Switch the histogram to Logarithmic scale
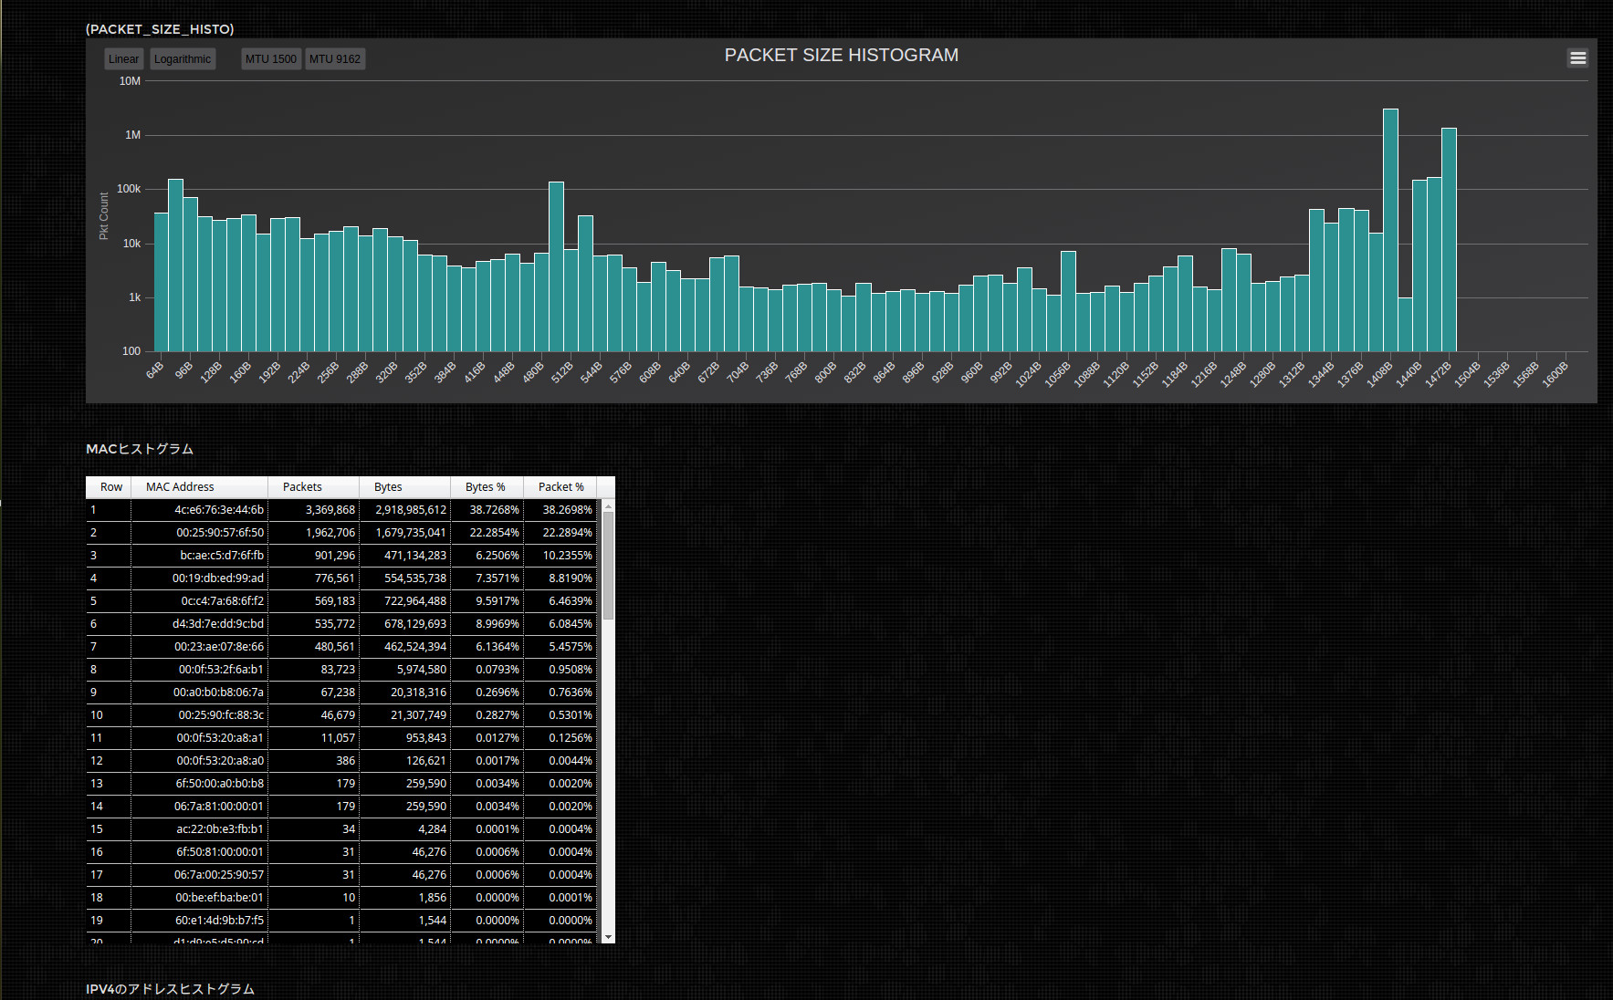 [183, 58]
